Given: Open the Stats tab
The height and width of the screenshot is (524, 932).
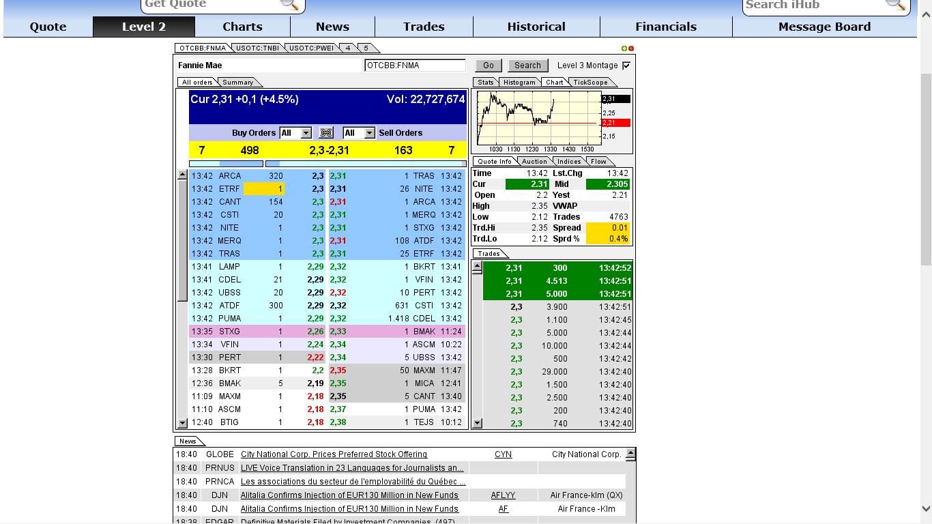Looking at the screenshot, I should (486, 83).
